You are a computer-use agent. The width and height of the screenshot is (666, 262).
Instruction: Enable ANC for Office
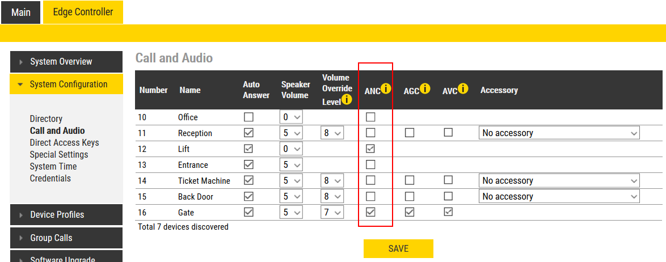[370, 117]
